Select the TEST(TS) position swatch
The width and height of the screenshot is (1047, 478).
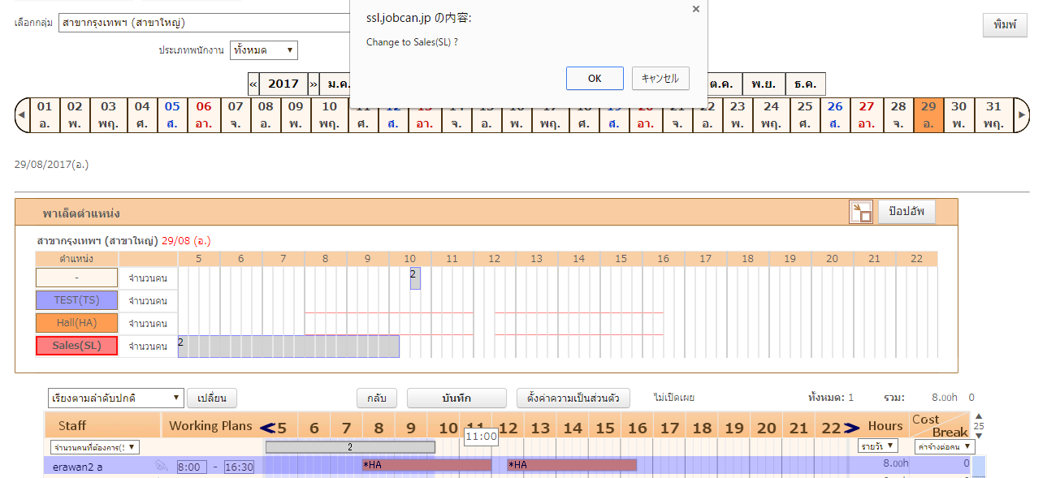click(76, 300)
